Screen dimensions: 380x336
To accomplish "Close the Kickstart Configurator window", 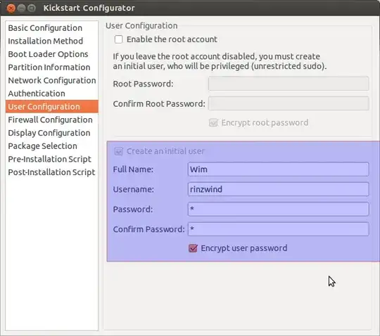I will [x=11, y=8].
